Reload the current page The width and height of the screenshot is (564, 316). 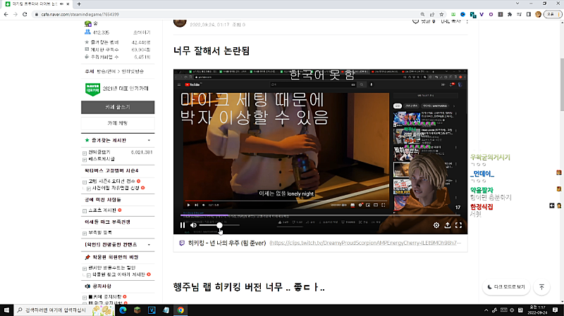pyautogui.click(x=25, y=14)
